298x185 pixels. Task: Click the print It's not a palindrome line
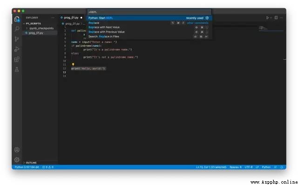[x=111, y=57]
